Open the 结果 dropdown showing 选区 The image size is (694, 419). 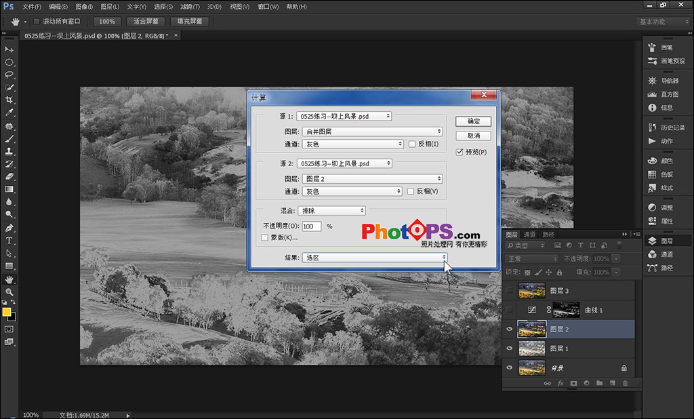pyautogui.click(x=374, y=258)
